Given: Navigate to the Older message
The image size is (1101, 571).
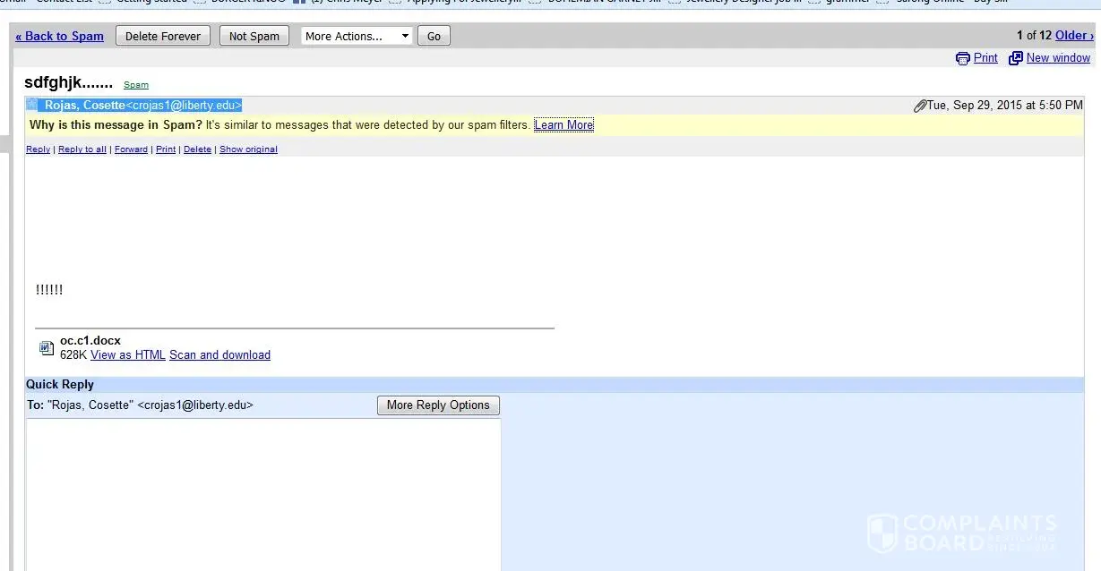Looking at the screenshot, I should (1074, 35).
